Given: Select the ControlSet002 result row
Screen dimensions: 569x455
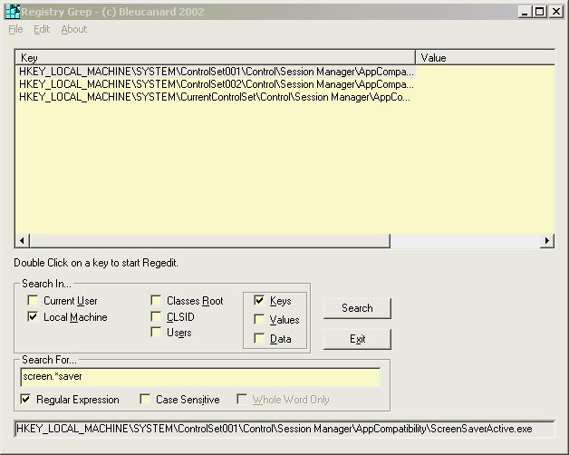Looking at the screenshot, I should [x=217, y=84].
